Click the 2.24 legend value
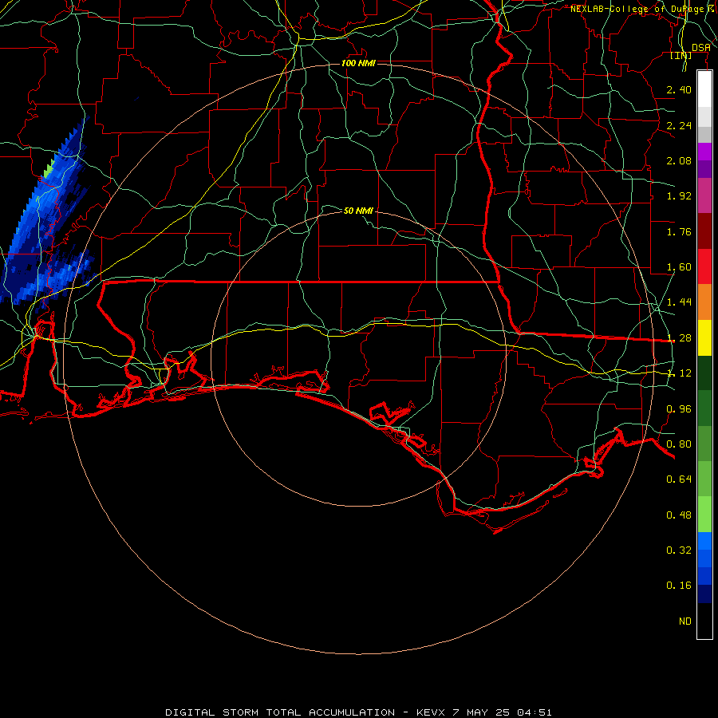The image size is (718, 718). point(679,125)
